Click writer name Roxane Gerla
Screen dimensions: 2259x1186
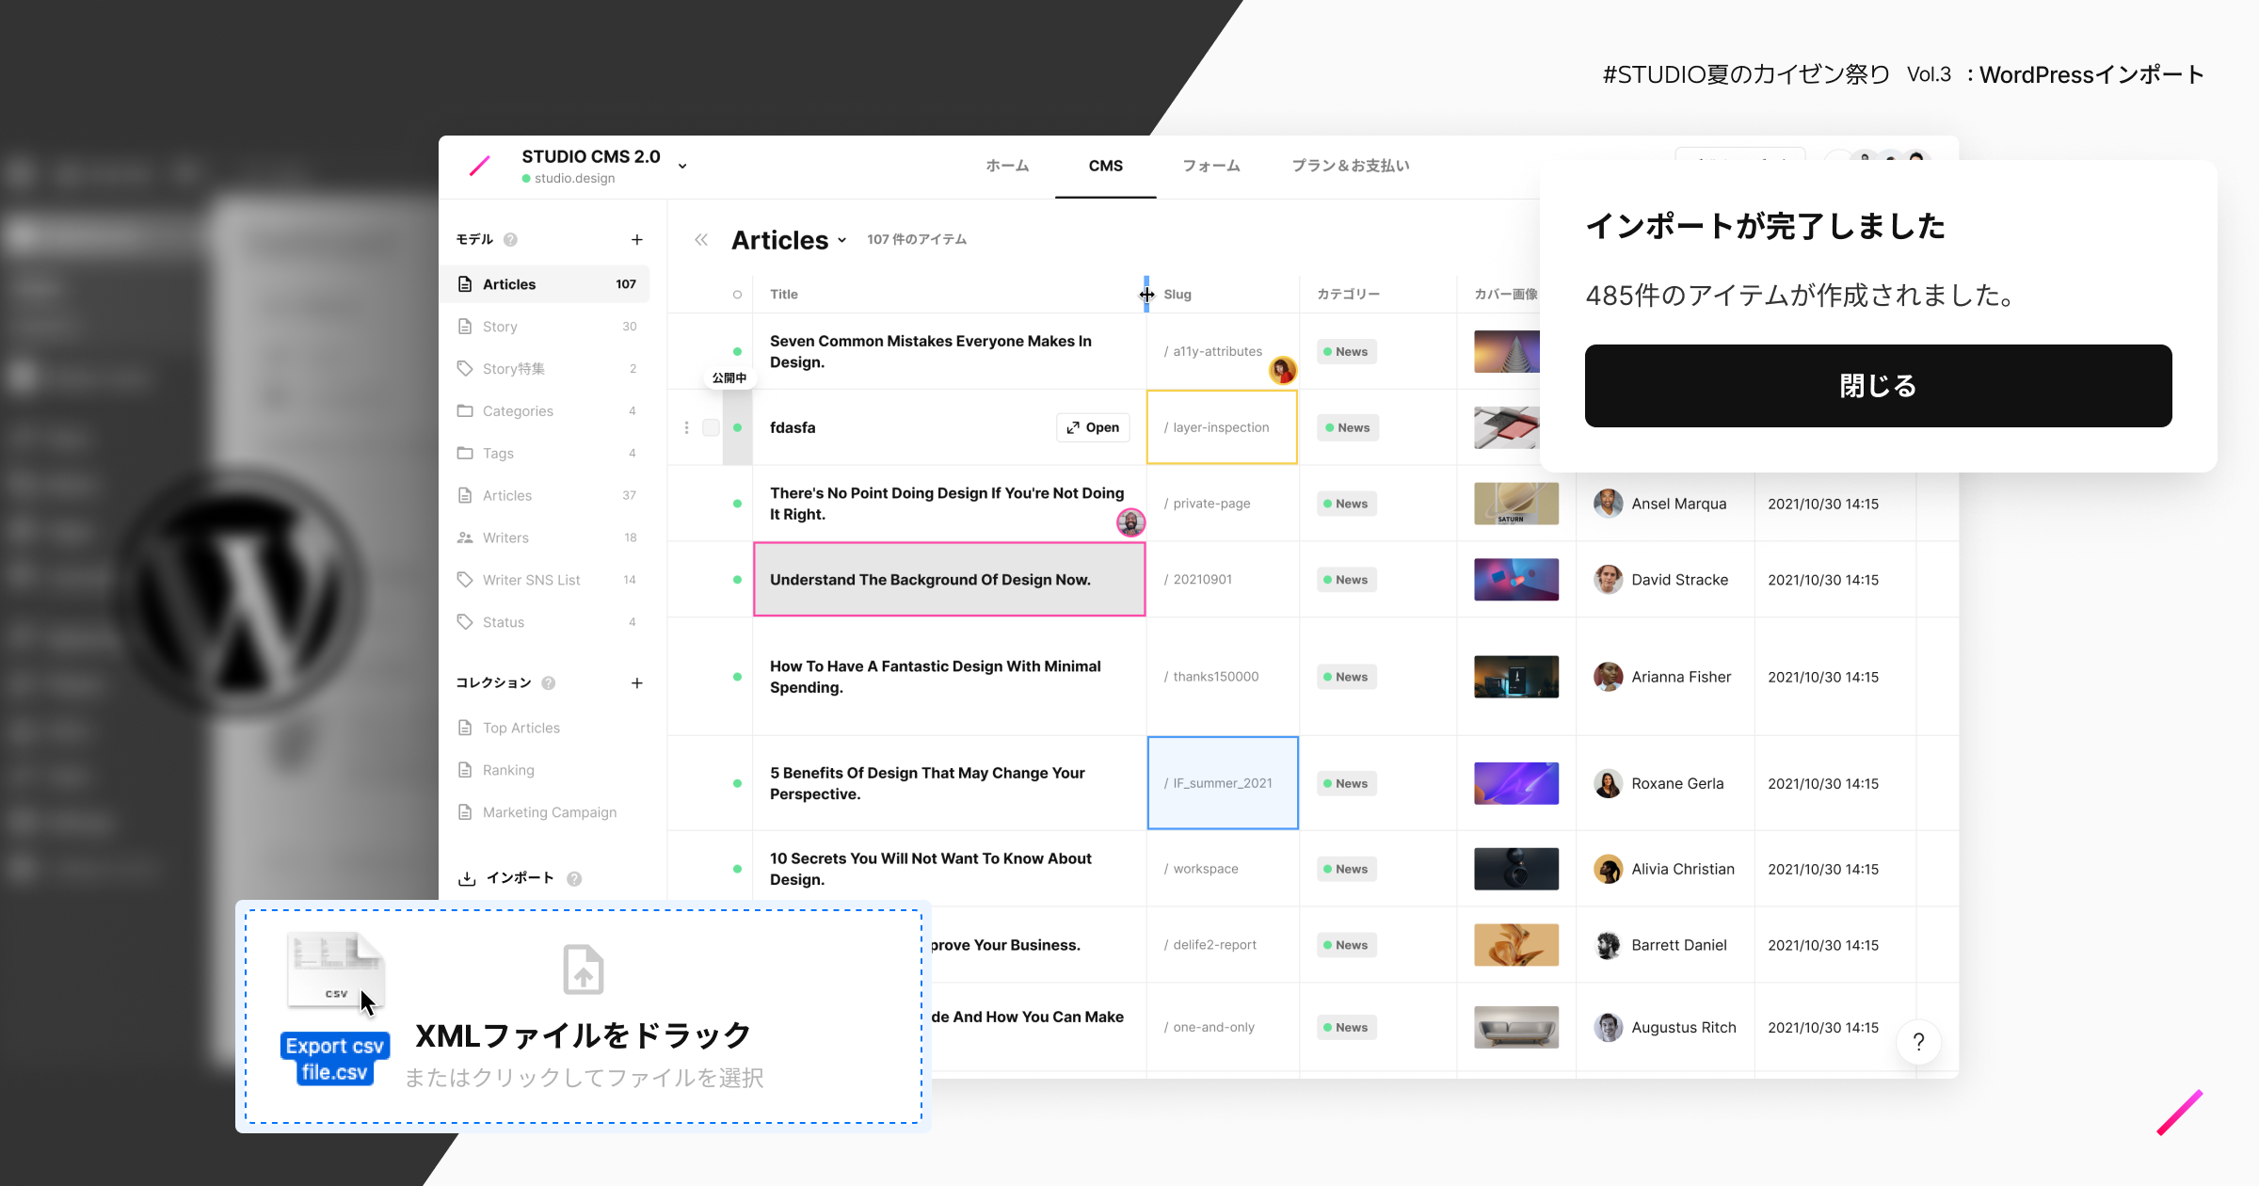[x=1677, y=783]
